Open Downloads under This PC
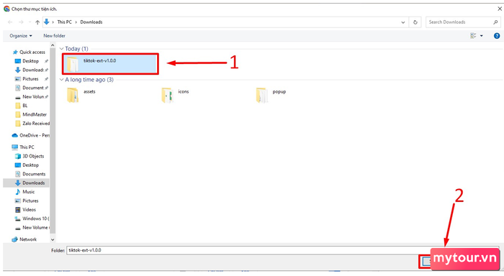 pos(30,183)
